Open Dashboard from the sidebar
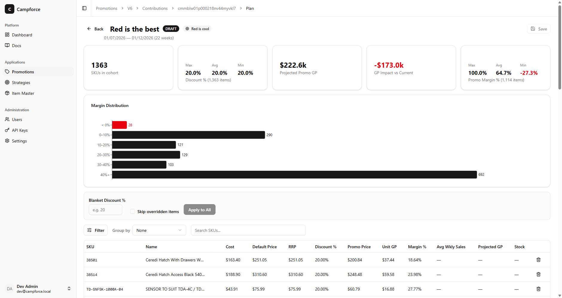The width and height of the screenshot is (562, 298). [x=38, y=35]
